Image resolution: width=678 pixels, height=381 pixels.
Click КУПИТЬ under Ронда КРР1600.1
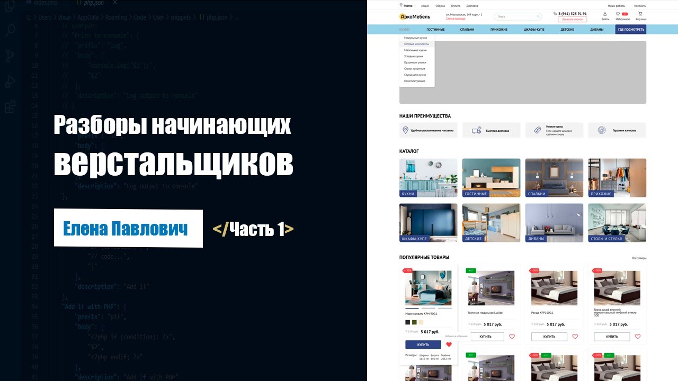[549, 337]
